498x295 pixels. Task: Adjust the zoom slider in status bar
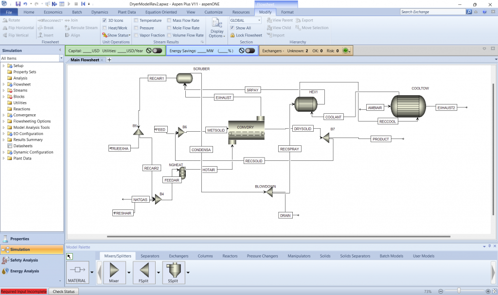(459, 291)
